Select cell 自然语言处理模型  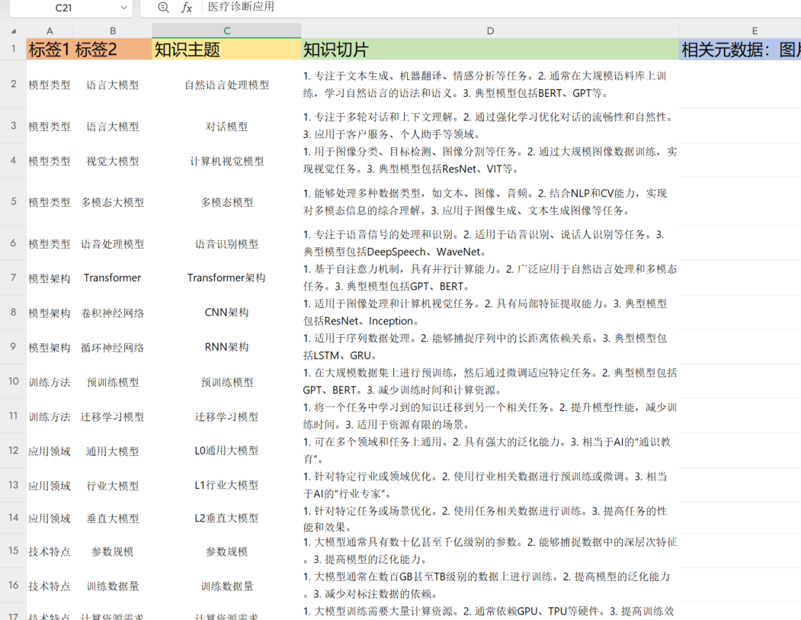226,85
